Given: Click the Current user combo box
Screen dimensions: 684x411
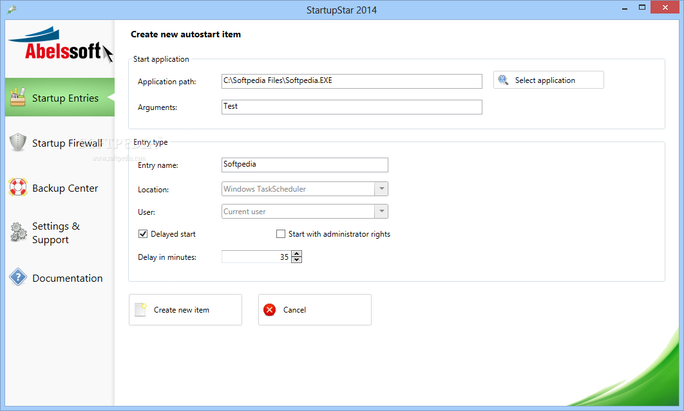Looking at the screenshot, I should point(305,212).
